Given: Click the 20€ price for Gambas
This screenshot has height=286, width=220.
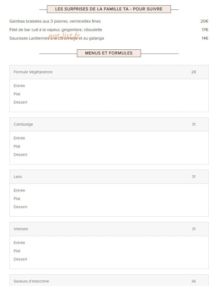Looking at the screenshot, I should [204, 21].
